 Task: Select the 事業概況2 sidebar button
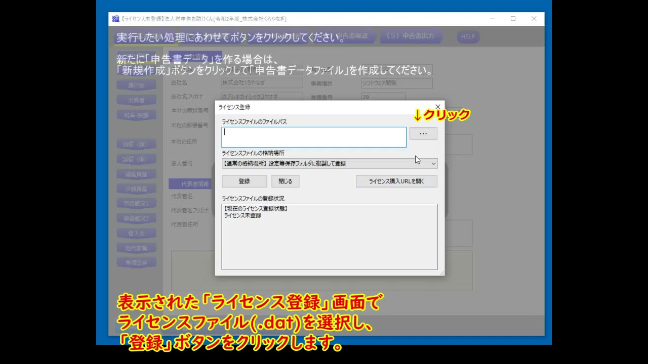click(136, 218)
